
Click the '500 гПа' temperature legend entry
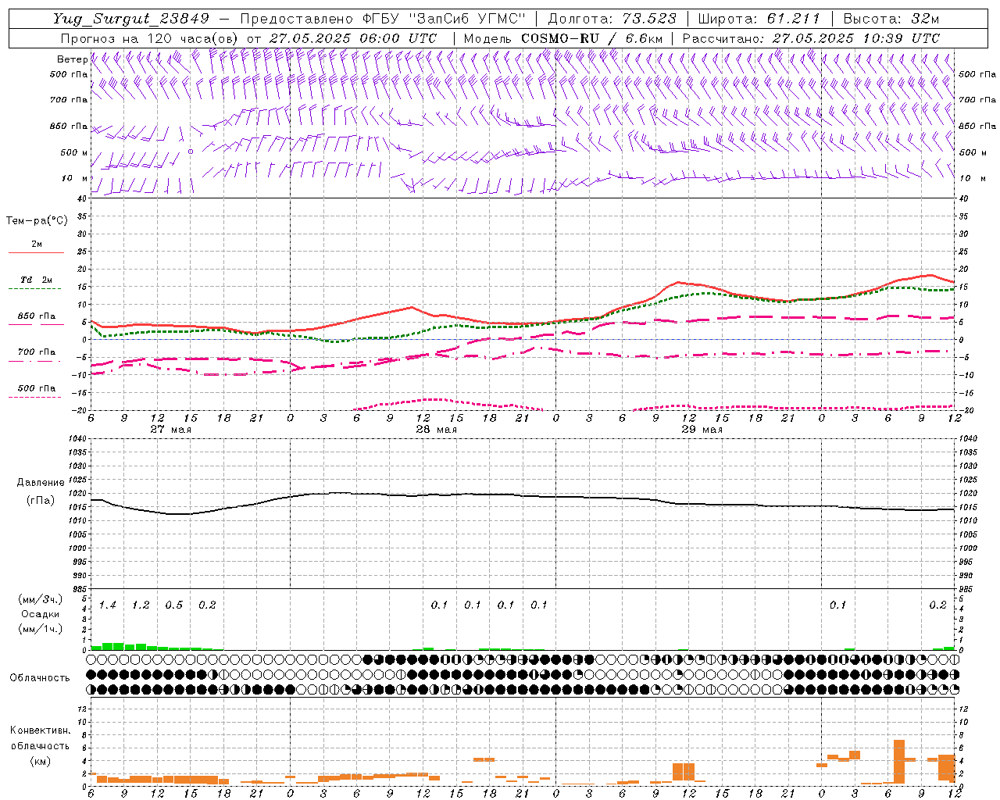click(37, 388)
